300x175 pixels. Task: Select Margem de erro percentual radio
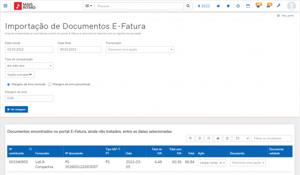click(x=50, y=84)
